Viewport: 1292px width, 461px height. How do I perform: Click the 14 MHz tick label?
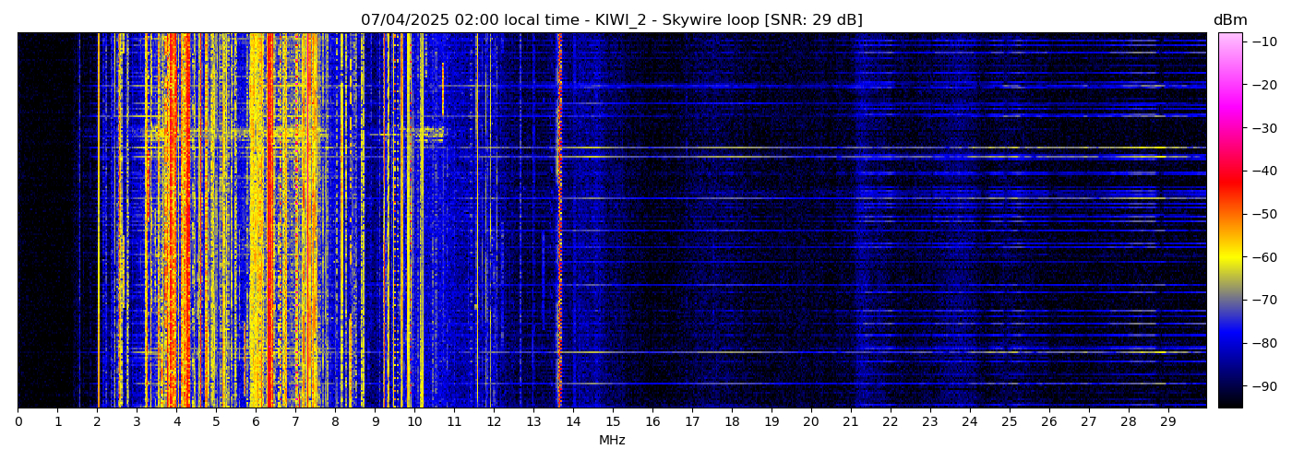[573, 421]
